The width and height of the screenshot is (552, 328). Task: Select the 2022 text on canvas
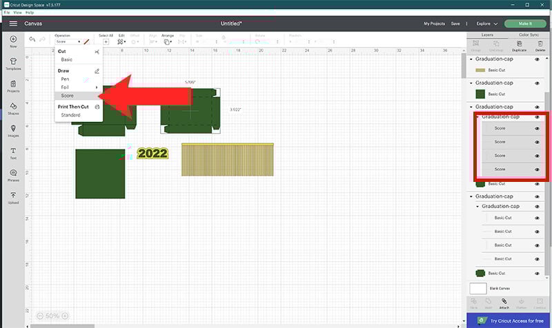click(x=152, y=153)
